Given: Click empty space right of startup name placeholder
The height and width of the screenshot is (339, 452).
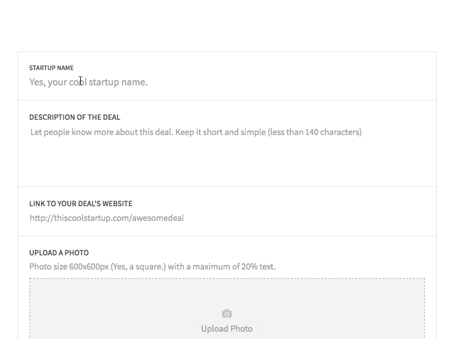Looking at the screenshot, I should tap(294, 82).
